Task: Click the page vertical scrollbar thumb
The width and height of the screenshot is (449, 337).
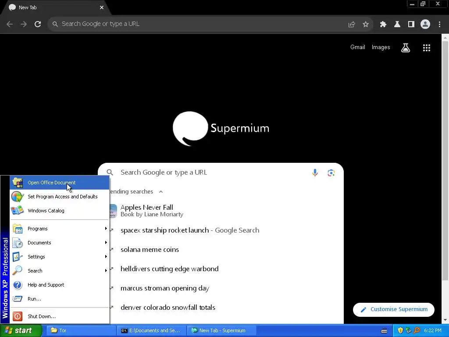Action: tap(445, 161)
